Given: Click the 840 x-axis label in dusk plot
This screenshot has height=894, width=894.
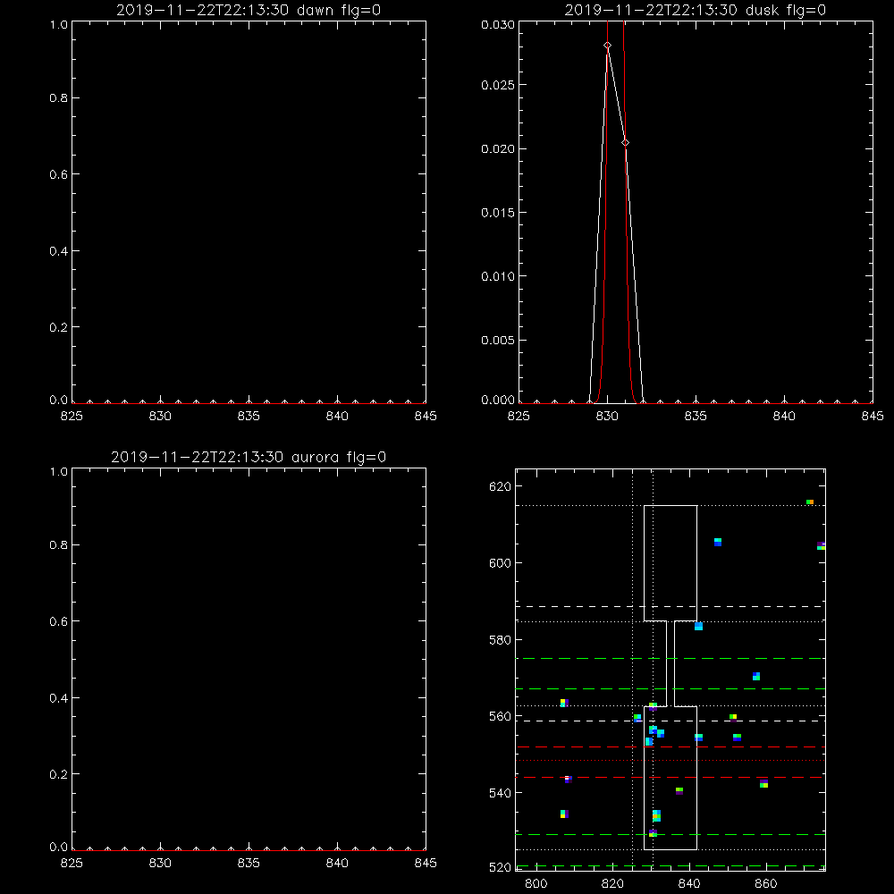Looking at the screenshot, I should tap(784, 417).
